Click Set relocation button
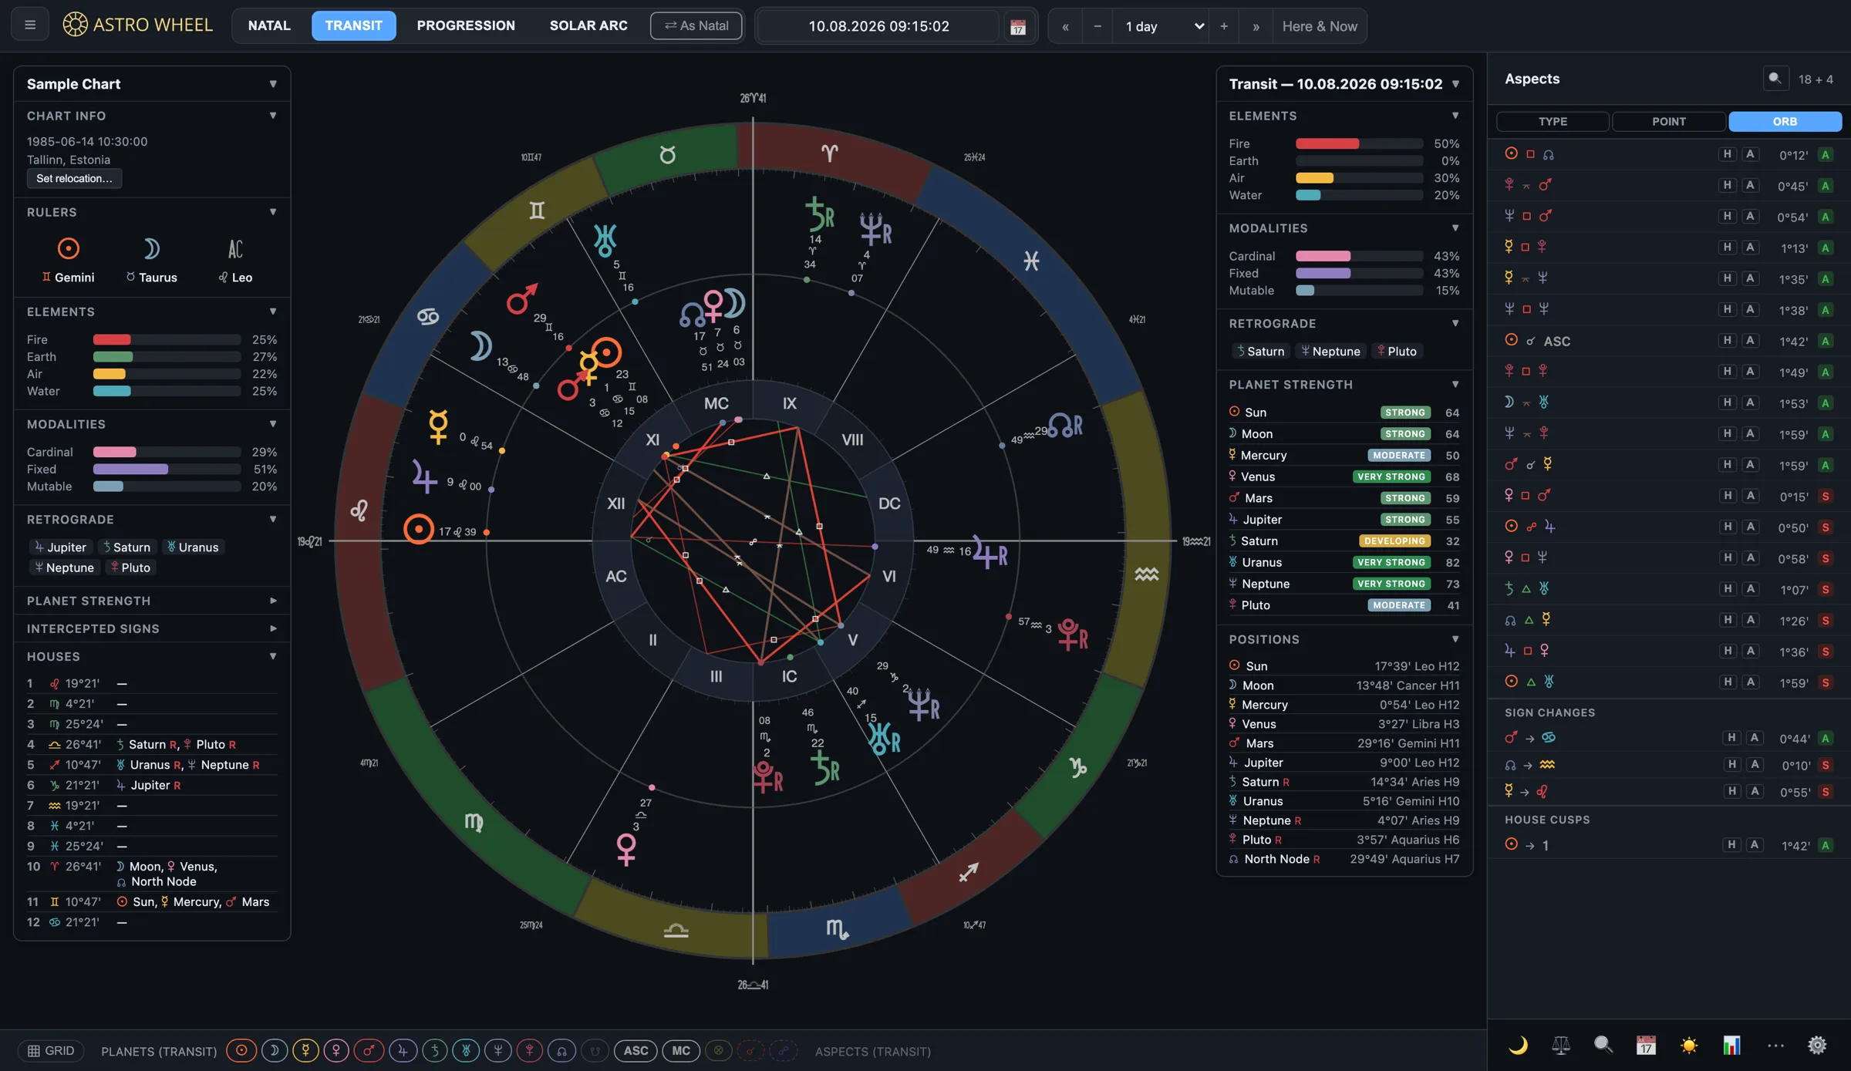Image resolution: width=1851 pixels, height=1071 pixels. (74, 178)
